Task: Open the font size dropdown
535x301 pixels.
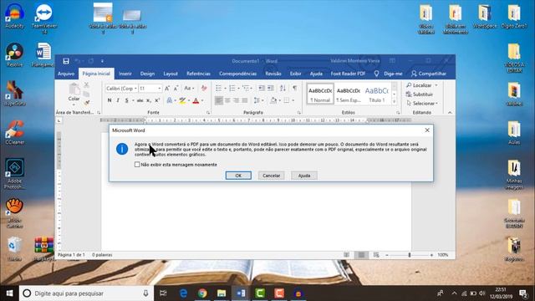Action: (x=159, y=89)
